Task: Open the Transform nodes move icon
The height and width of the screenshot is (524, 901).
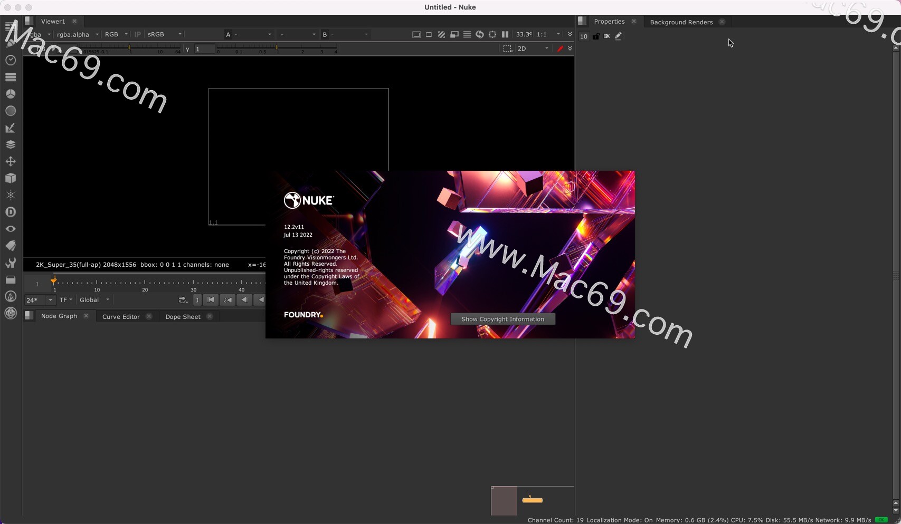Action: (11, 161)
